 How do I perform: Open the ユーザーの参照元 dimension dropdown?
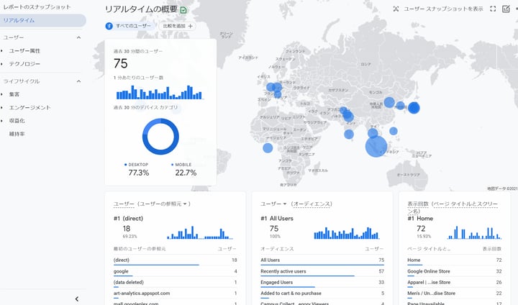click(x=164, y=204)
